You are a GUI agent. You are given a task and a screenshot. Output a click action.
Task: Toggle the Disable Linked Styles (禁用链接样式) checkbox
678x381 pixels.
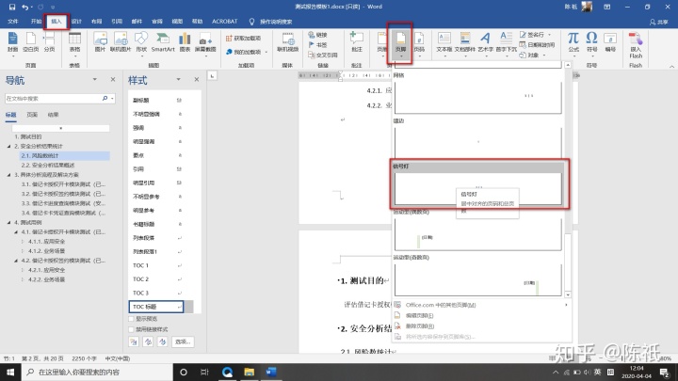131,329
